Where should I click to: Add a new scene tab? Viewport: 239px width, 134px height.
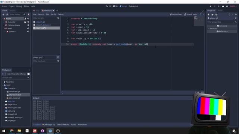coord(57,10)
